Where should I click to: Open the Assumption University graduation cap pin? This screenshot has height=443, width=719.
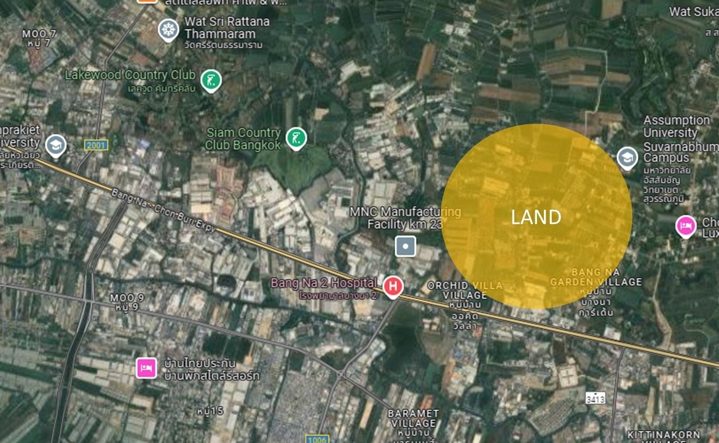point(627,158)
